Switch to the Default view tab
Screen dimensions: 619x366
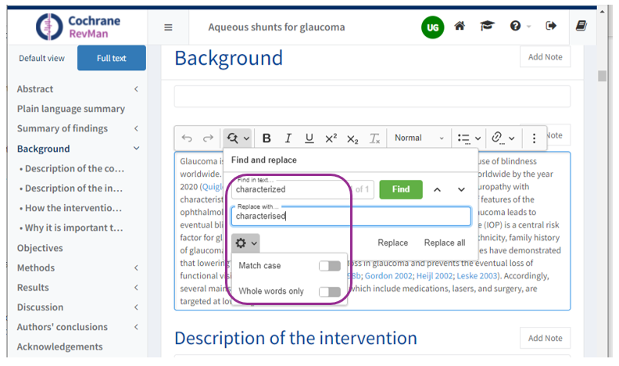click(x=42, y=59)
